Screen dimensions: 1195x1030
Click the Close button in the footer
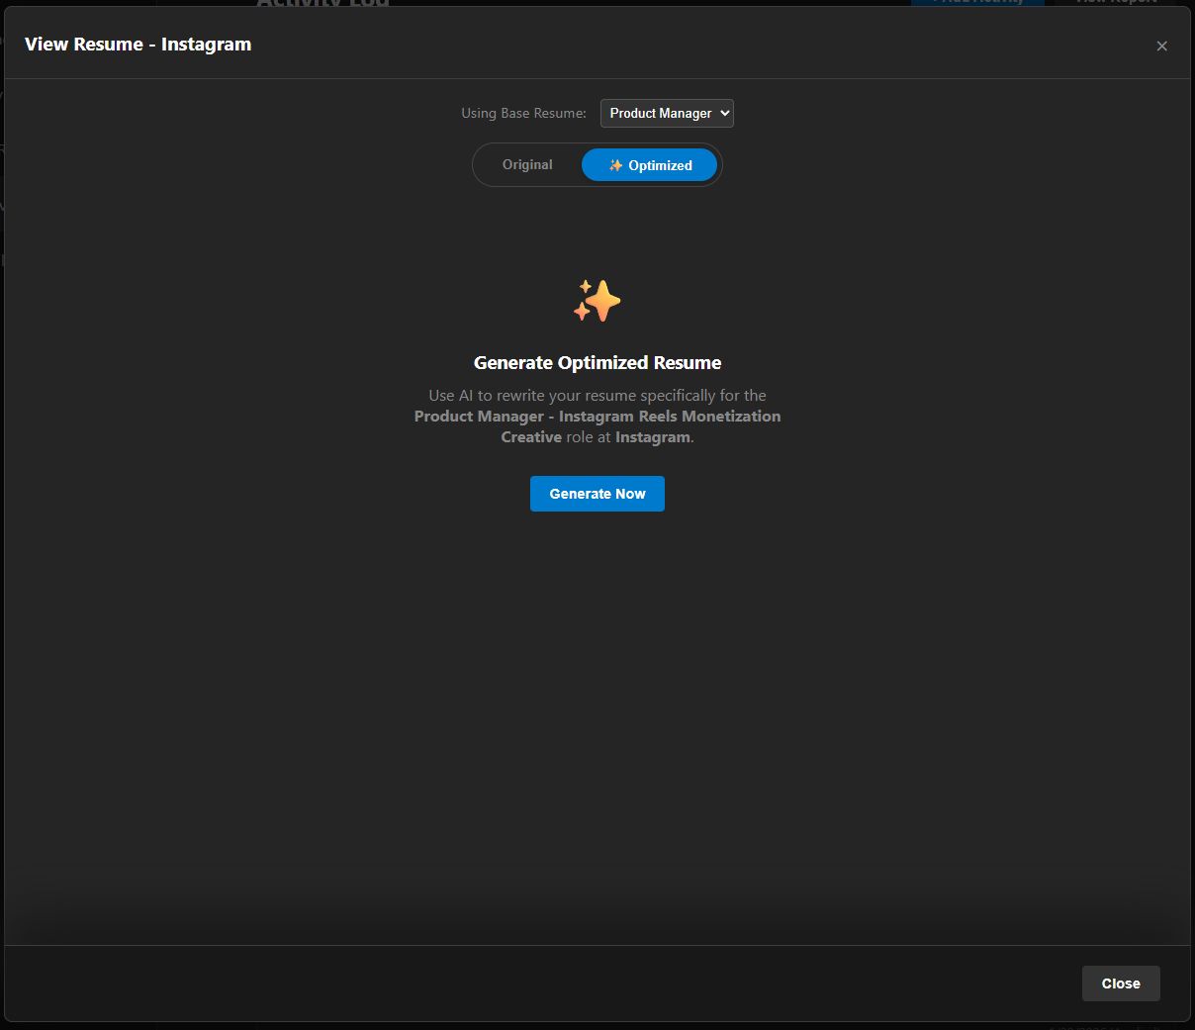point(1120,983)
